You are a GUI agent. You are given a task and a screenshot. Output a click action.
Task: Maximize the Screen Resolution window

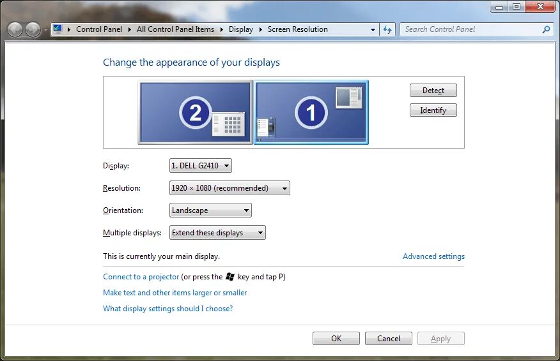coord(517,7)
